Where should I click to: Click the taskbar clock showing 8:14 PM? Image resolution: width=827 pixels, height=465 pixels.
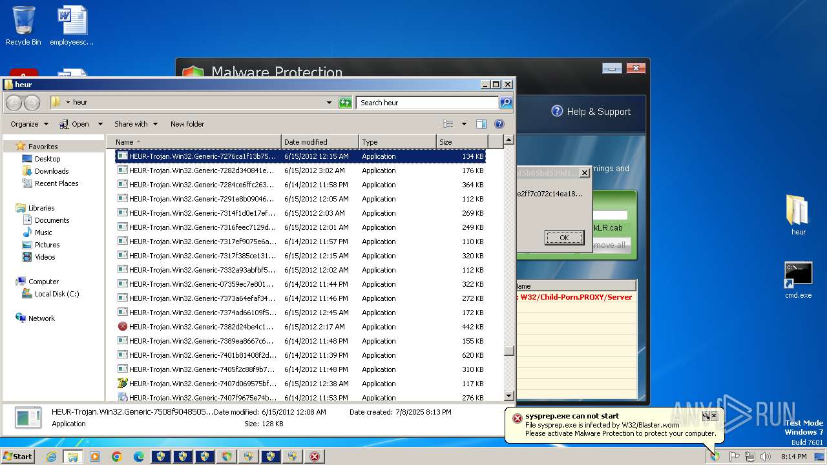[793, 457]
